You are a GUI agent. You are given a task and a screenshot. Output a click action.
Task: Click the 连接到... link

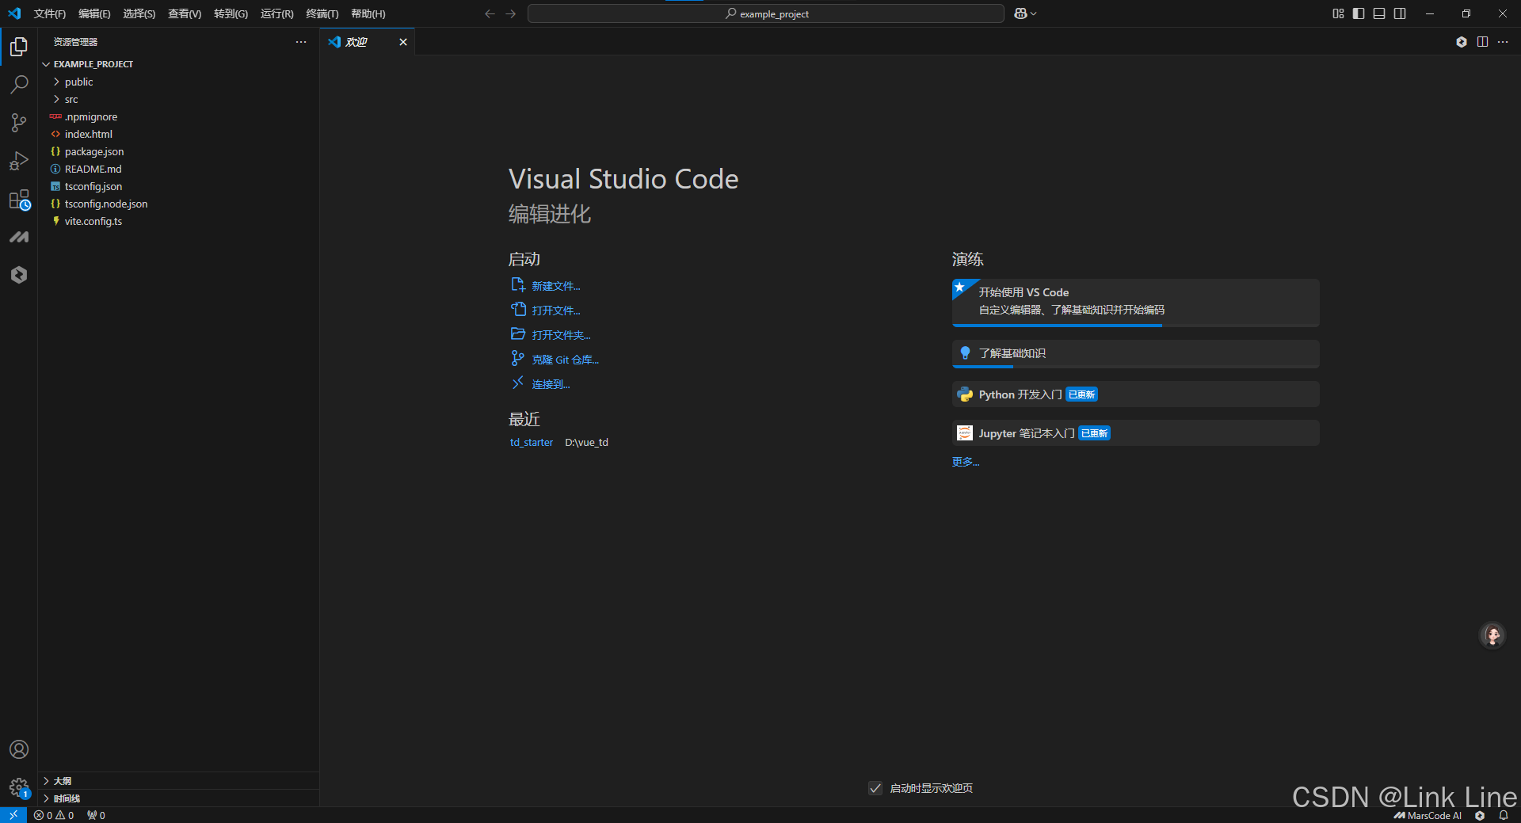551,384
